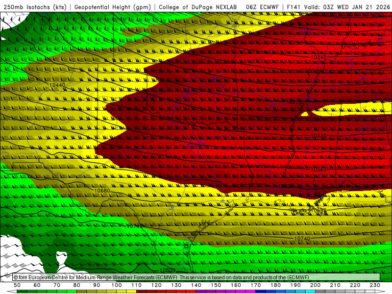Screen dimensions: 392x294
Task: Click legend value 50
Action: tap(17, 285)
